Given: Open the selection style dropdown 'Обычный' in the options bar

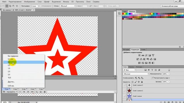Looking at the screenshot, I should [x=68, y=6].
